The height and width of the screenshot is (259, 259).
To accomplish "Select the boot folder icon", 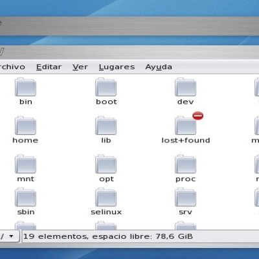I will pyautogui.click(x=106, y=87).
